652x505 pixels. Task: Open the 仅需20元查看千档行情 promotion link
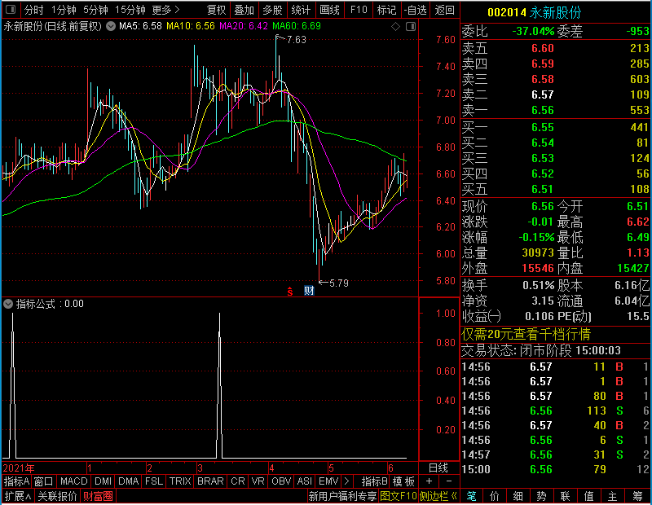[526, 334]
